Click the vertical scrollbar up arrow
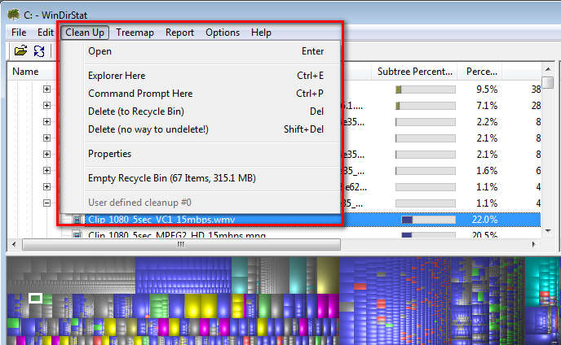561x345 pixels. tap(548, 69)
